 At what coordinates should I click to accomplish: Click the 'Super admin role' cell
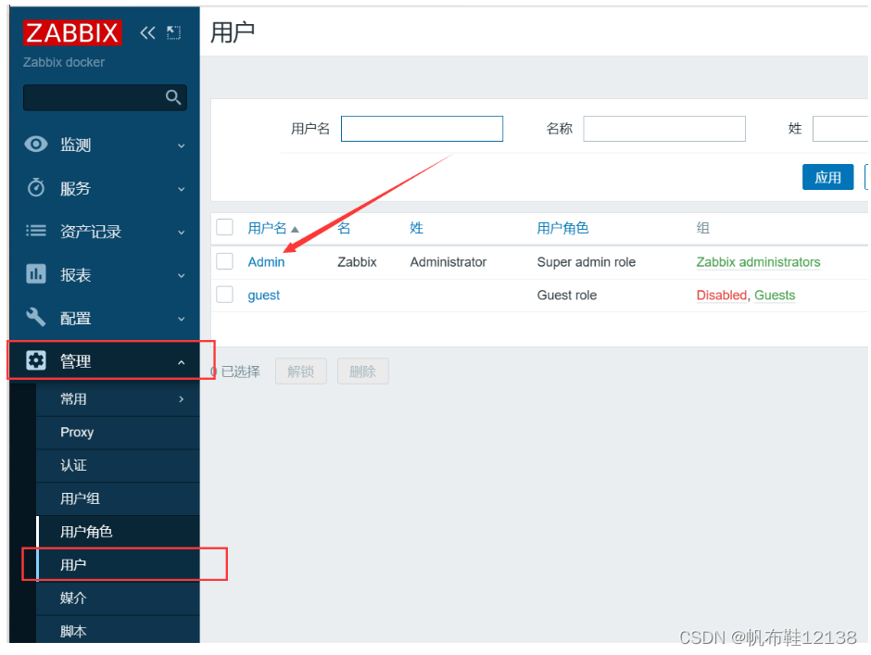[586, 261]
